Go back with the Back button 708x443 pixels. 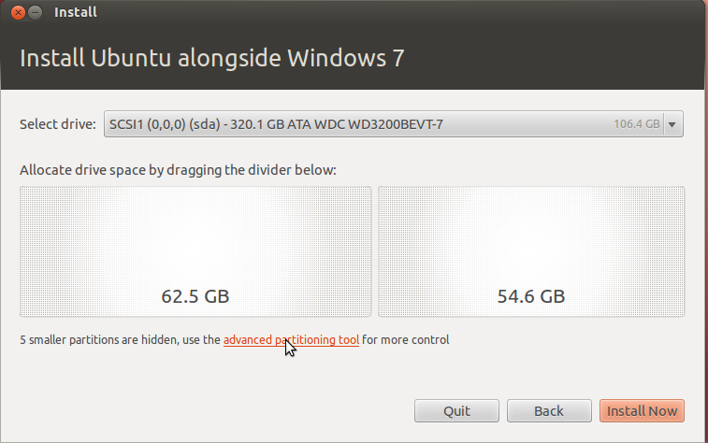click(549, 411)
